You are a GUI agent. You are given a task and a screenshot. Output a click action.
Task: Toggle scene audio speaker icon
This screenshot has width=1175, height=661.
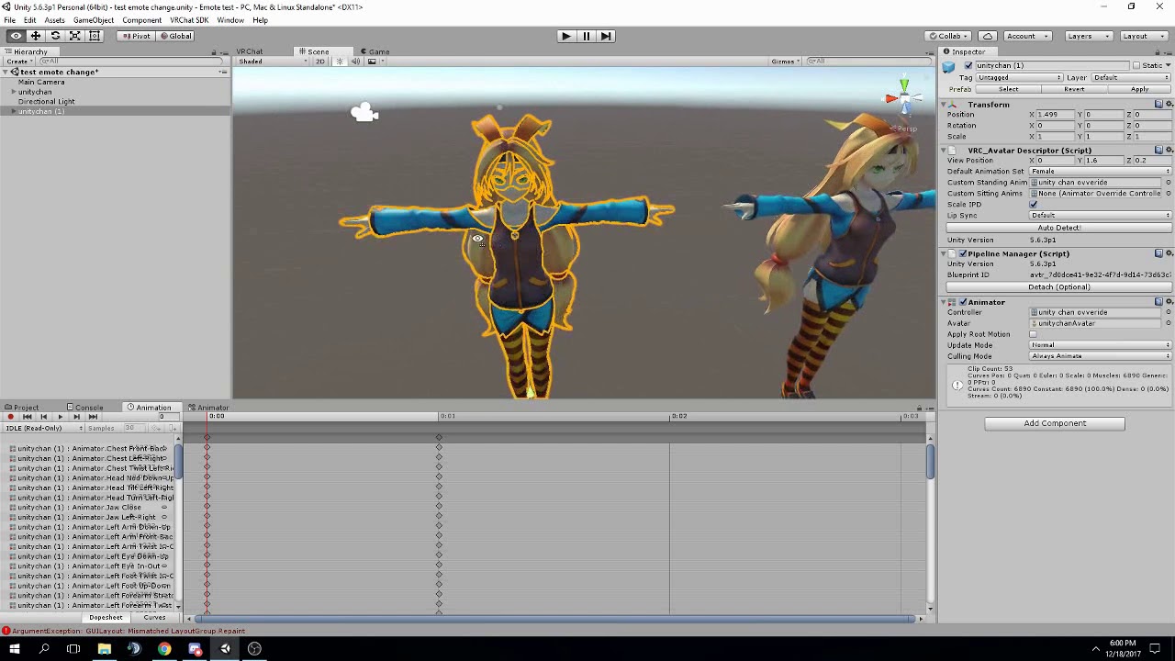click(x=355, y=62)
